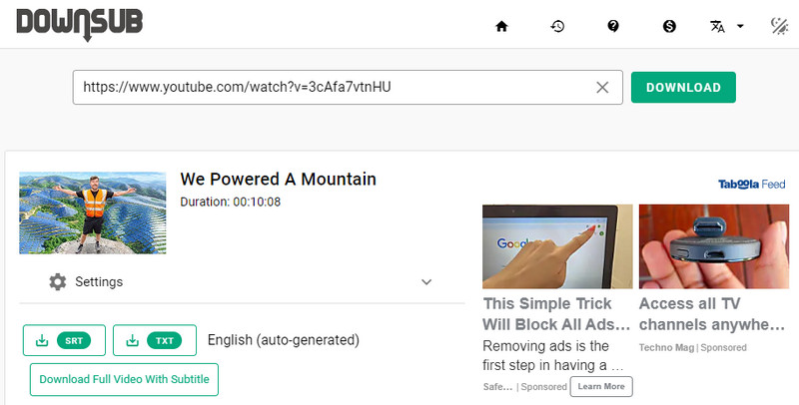Open the video thumbnail of mountain
The height and width of the screenshot is (405, 799).
[x=93, y=212]
